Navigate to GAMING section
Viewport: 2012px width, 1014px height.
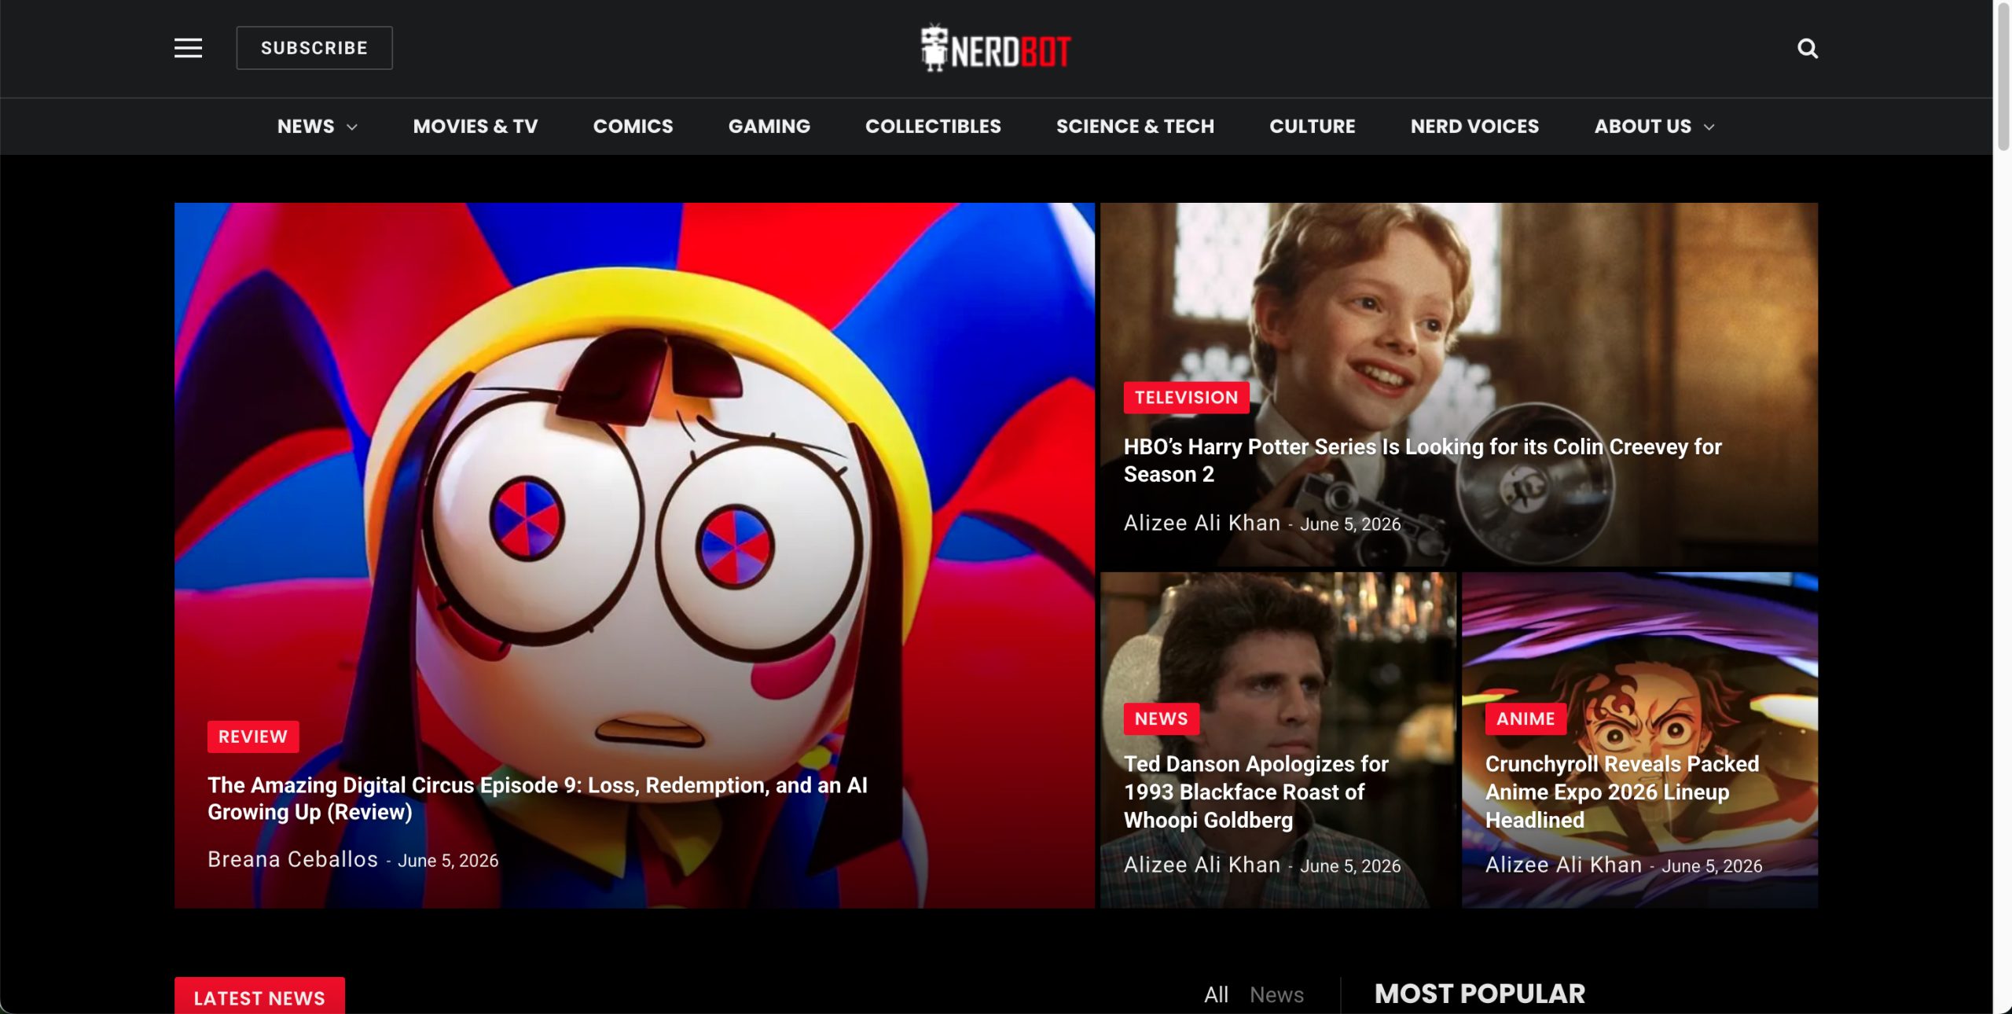(769, 127)
